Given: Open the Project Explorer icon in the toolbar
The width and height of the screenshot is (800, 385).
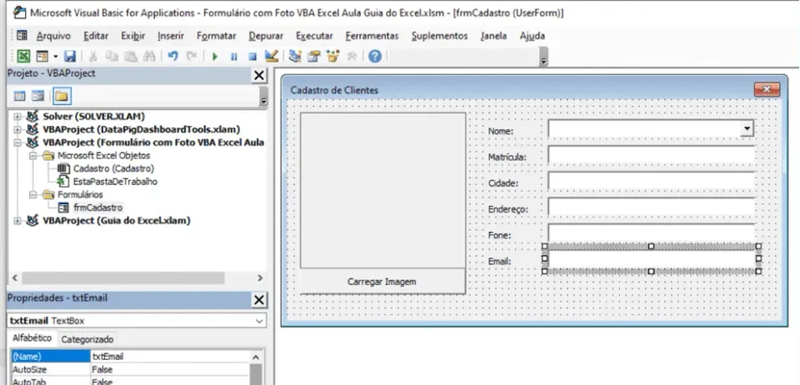Looking at the screenshot, I should coord(294,56).
